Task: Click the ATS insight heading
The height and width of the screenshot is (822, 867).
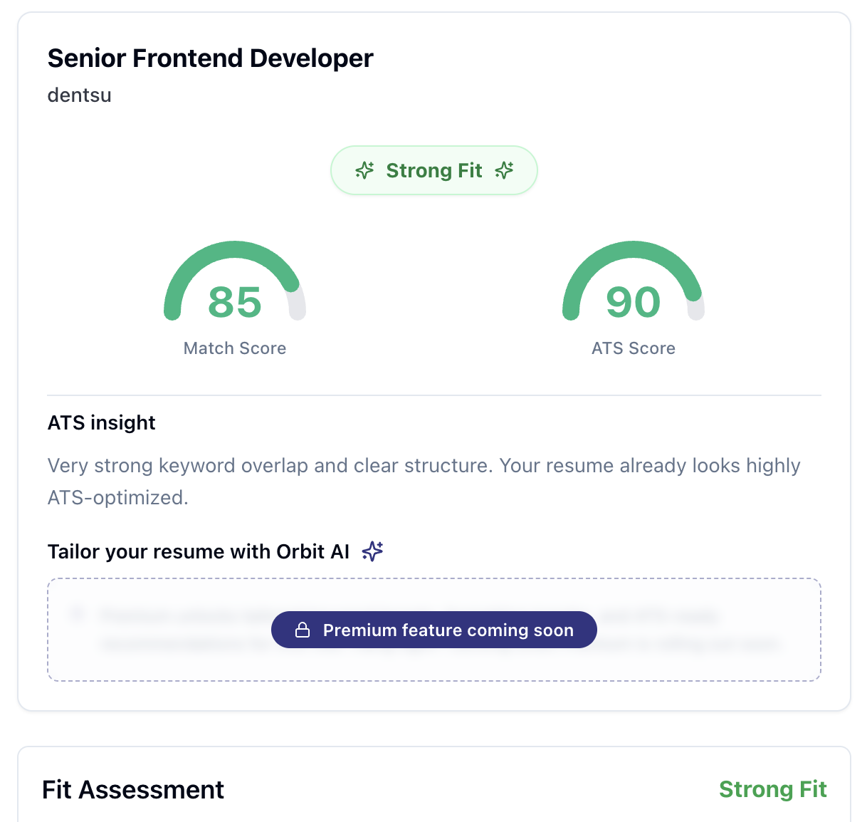Action: [101, 422]
